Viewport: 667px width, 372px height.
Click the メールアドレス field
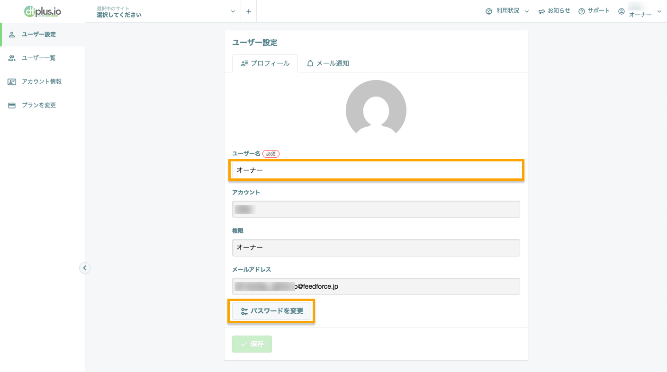[x=376, y=286]
